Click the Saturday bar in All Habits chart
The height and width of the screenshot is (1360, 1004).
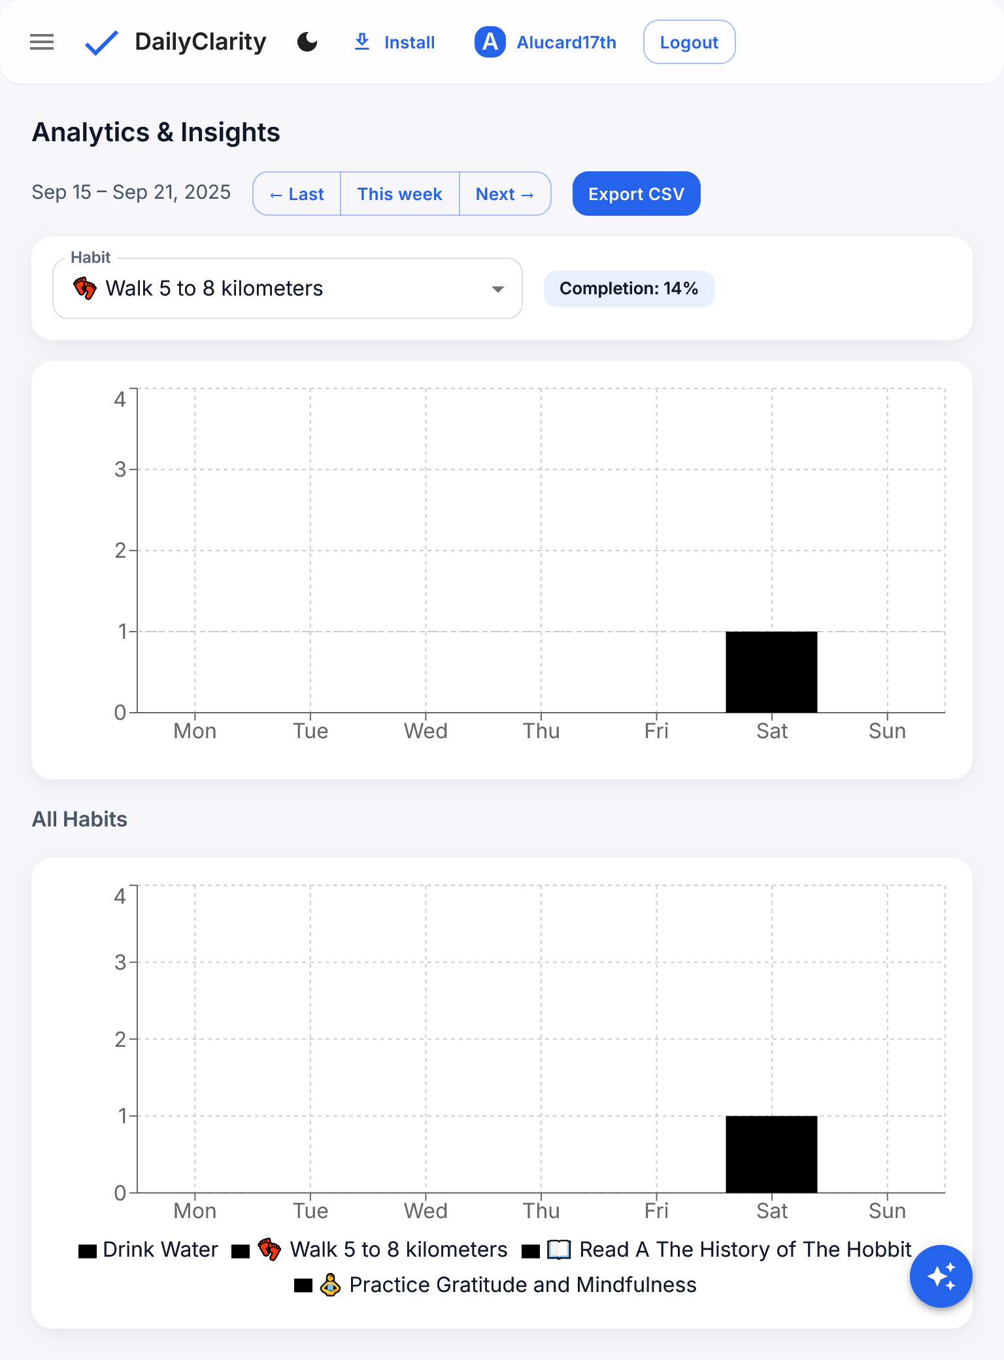(771, 1155)
